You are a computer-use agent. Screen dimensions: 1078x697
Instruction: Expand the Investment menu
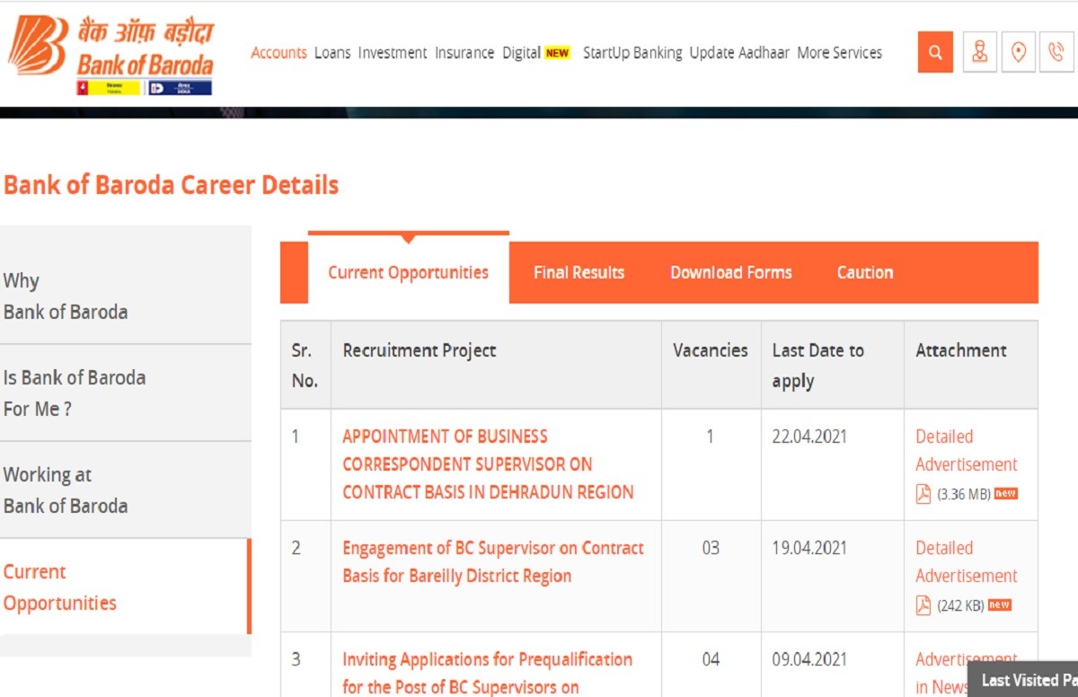393,53
